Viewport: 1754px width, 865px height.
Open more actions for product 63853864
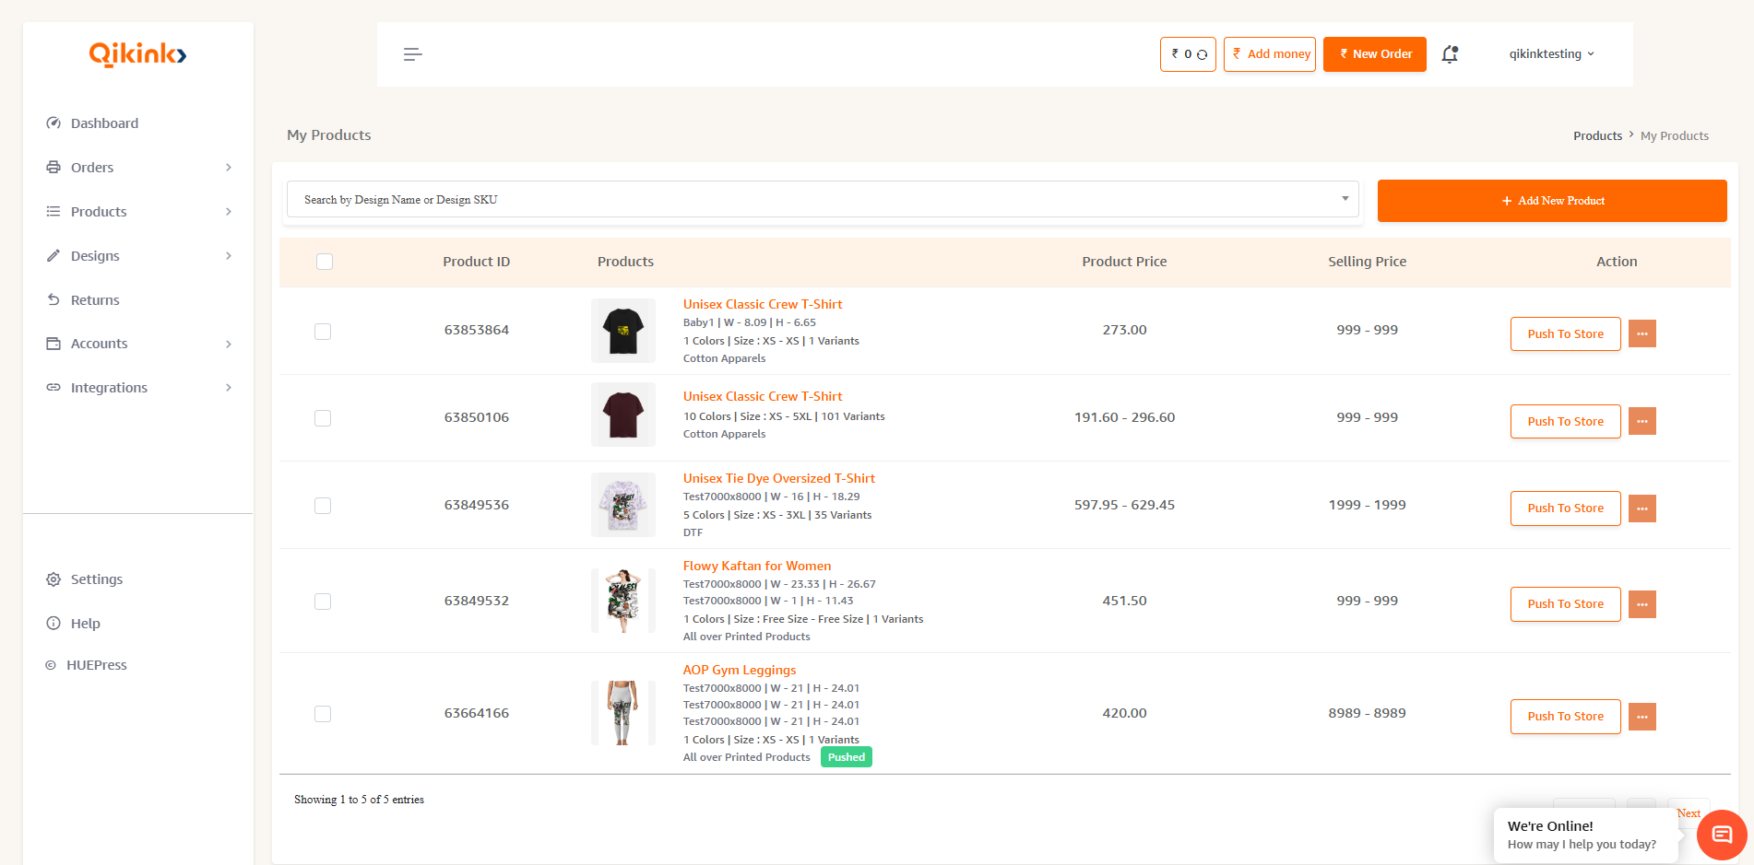click(x=1641, y=333)
